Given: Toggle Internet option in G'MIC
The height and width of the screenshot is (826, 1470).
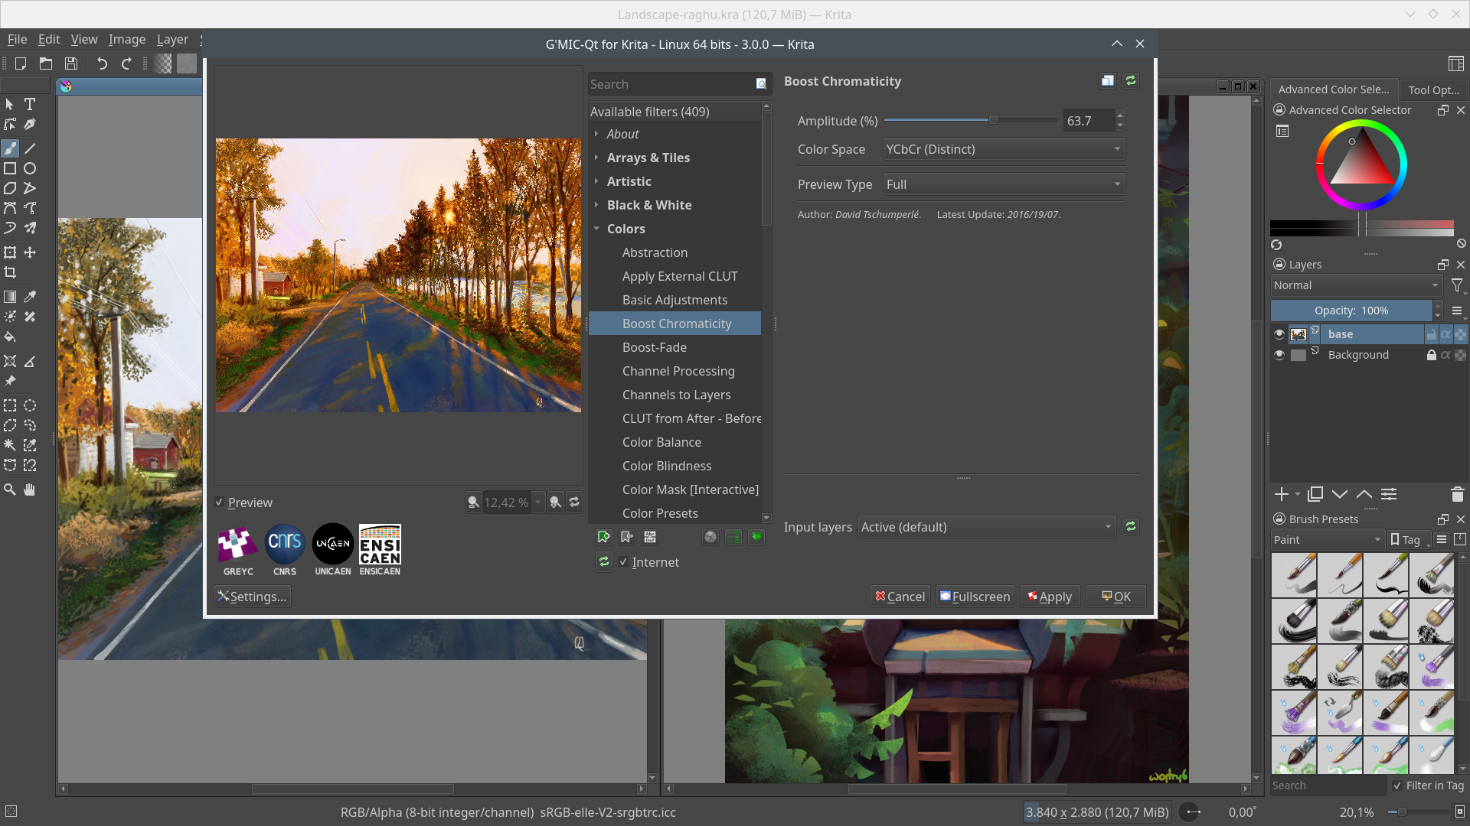Looking at the screenshot, I should click(624, 562).
